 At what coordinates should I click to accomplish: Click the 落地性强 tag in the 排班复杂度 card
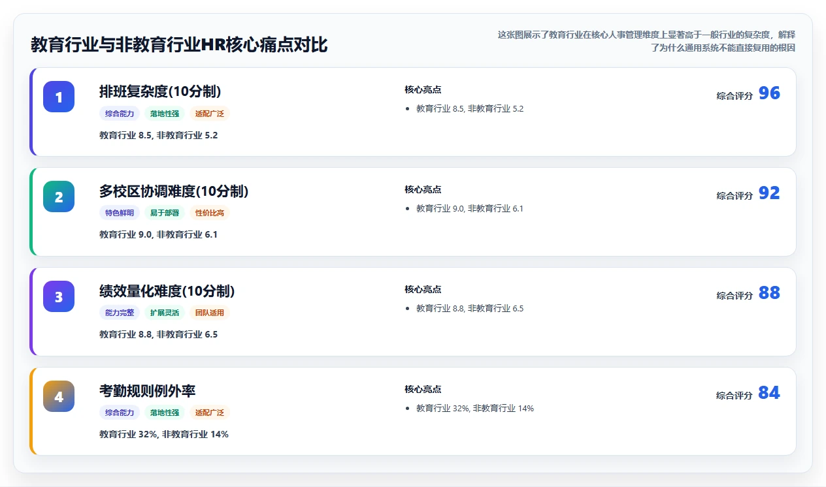[x=165, y=114]
